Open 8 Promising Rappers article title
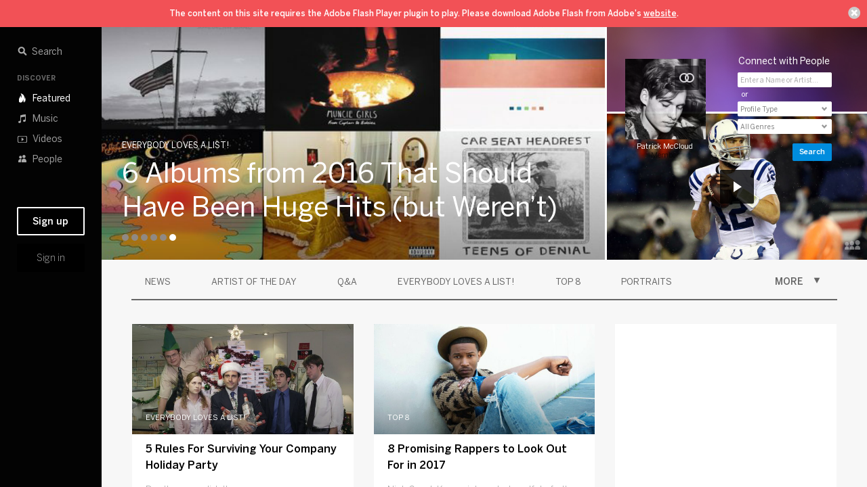The image size is (867, 487). [477, 457]
